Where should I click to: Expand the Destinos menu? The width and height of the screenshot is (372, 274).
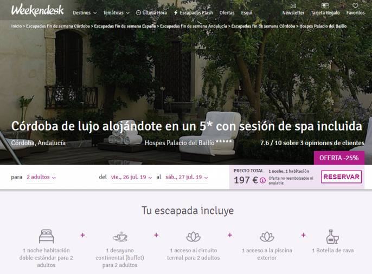click(84, 12)
